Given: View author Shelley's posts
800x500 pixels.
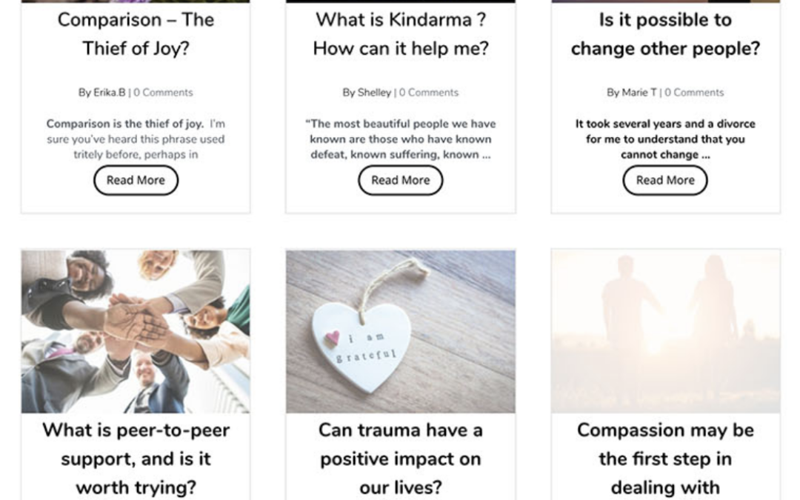Looking at the screenshot, I should 375,93.
